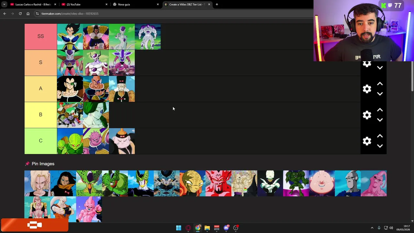Open Voicemeeter from the taskbar
Viewport: 414px width, 233px height.
tap(217, 228)
